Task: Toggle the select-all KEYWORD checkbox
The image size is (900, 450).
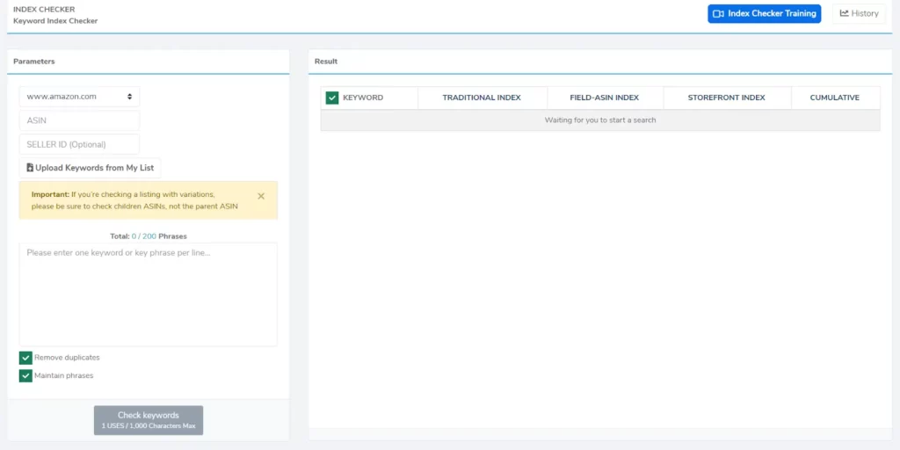Action: tap(331, 98)
